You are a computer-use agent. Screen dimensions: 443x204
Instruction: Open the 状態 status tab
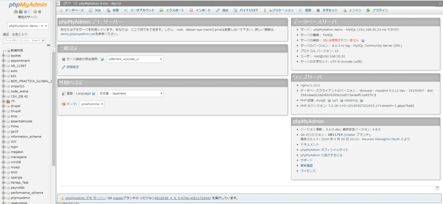(x=113, y=10)
